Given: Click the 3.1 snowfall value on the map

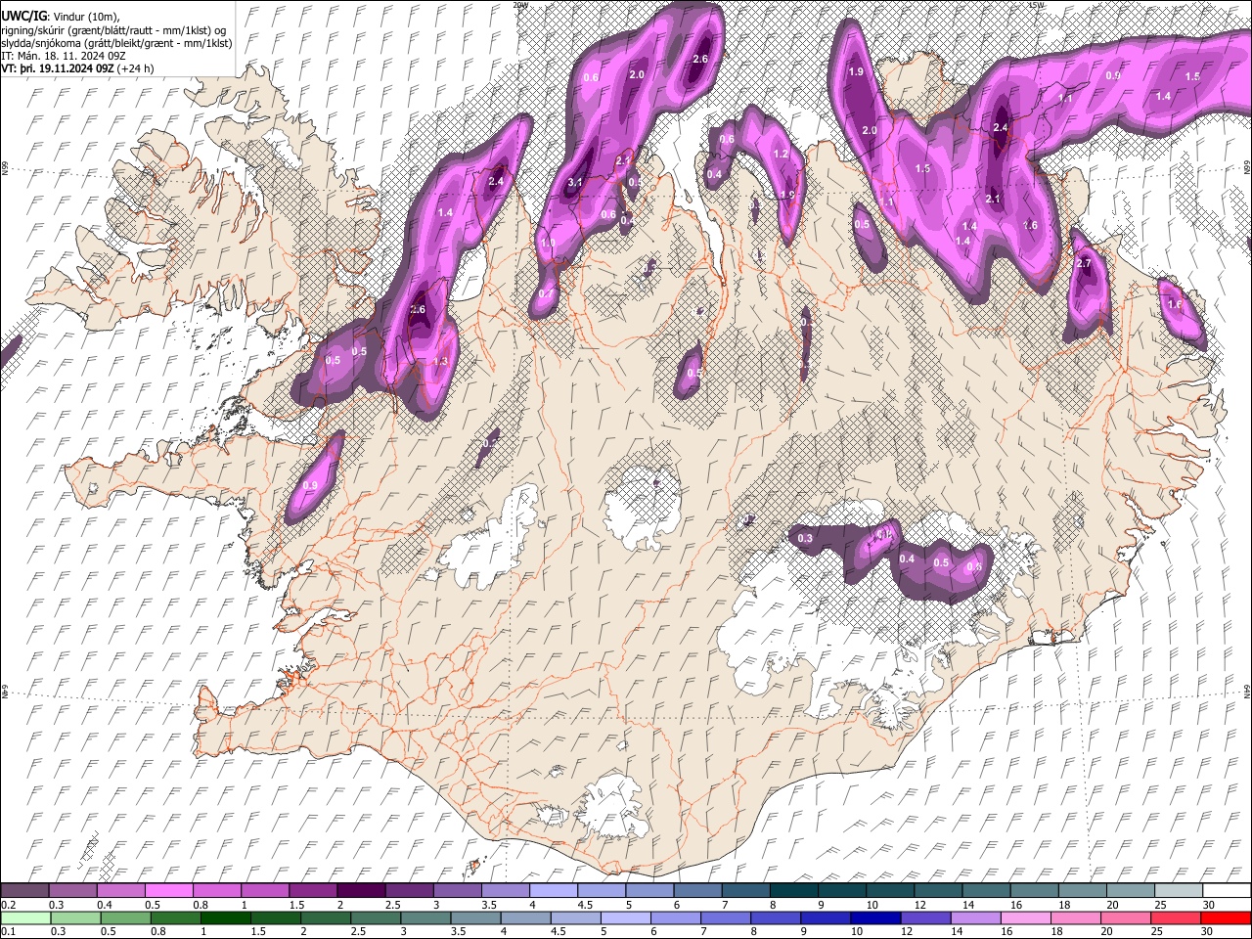Looking at the screenshot, I should coord(576,182).
